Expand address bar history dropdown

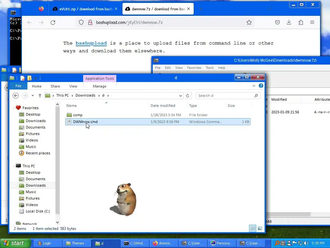click(x=180, y=96)
